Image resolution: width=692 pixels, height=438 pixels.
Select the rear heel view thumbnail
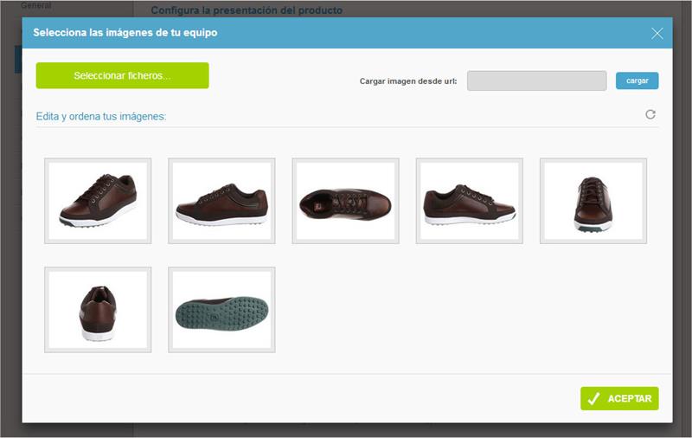(98, 310)
